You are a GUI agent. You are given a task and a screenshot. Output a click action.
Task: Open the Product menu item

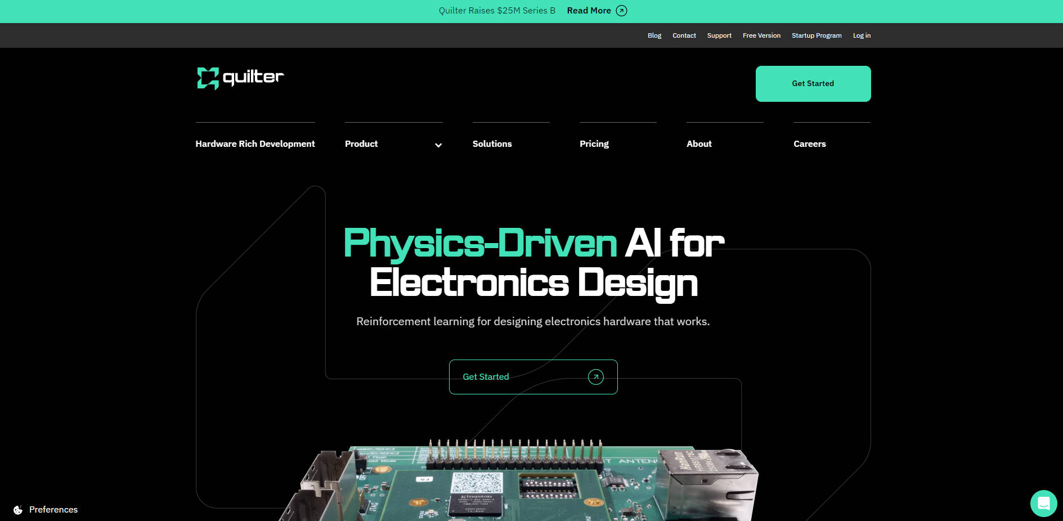[361, 144]
